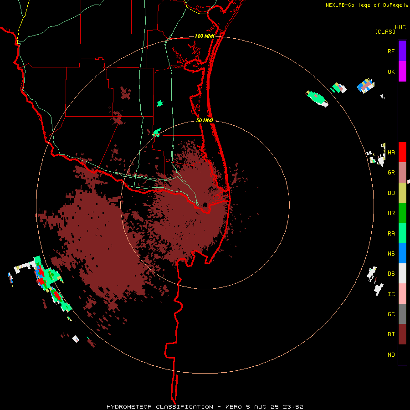This screenshot has width=410, height=410.
Task: Click the DS white legend swatch
Action: coord(402,273)
